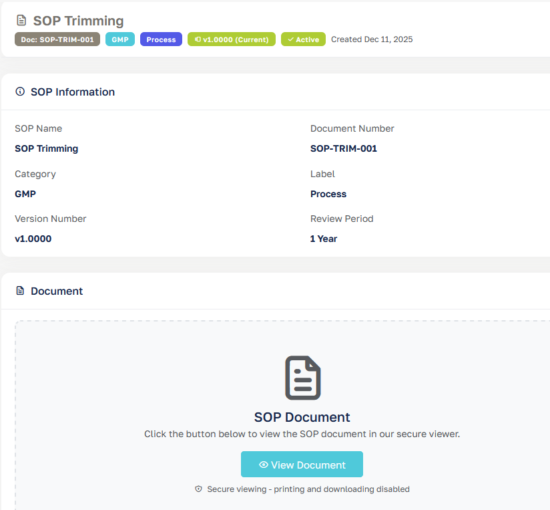Click the Secure viewing printing disabled note
Viewport: 550px width, 510px height.
tap(308, 489)
